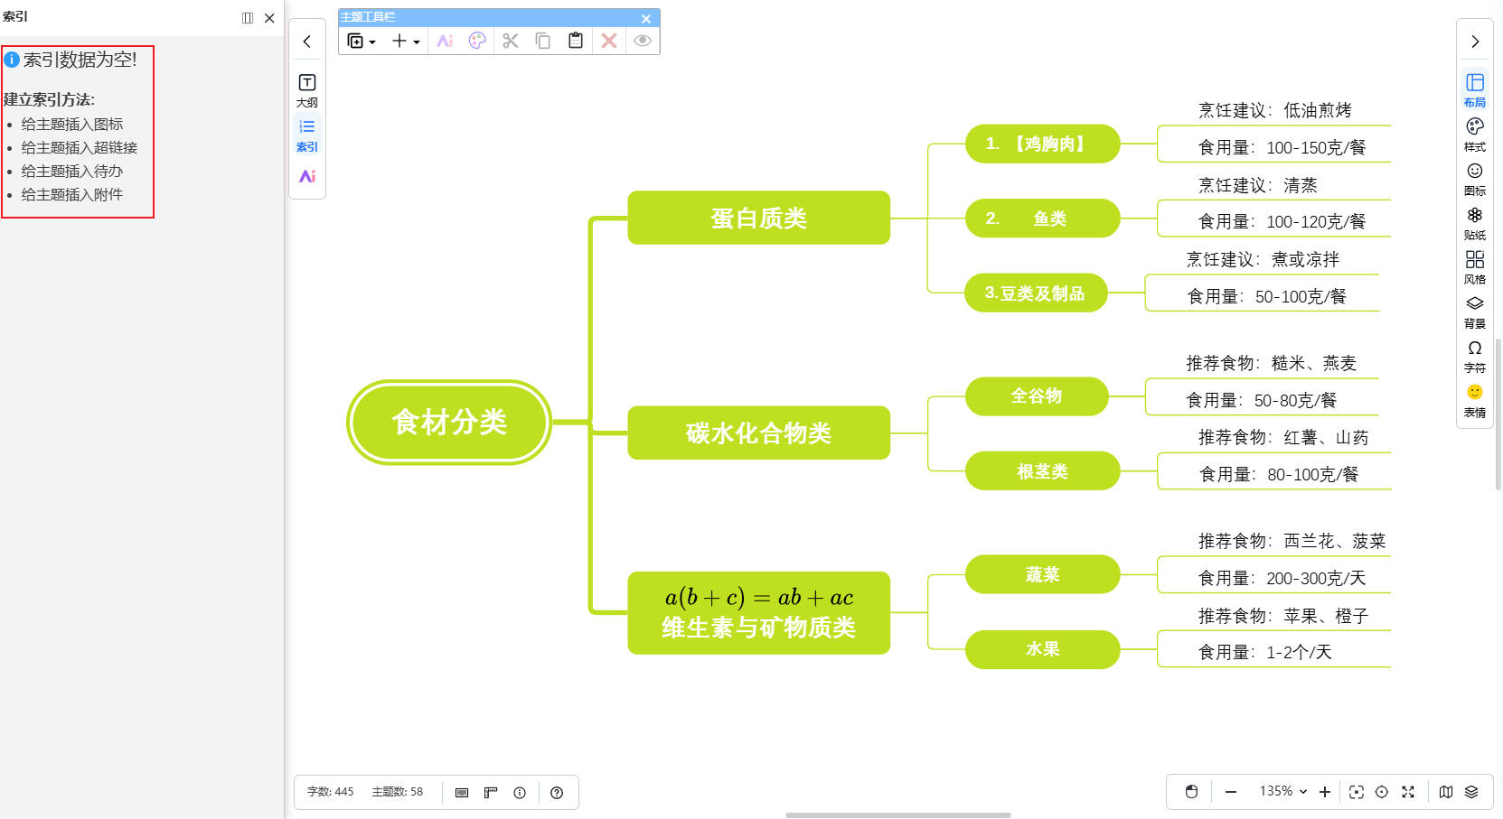Click the help question mark icon

557,793
